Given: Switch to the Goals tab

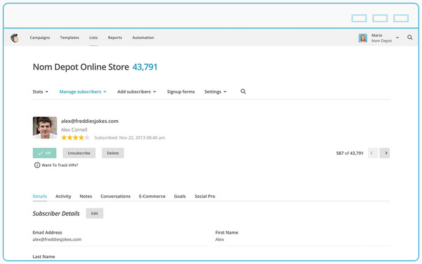Looking at the screenshot, I should click(180, 197).
